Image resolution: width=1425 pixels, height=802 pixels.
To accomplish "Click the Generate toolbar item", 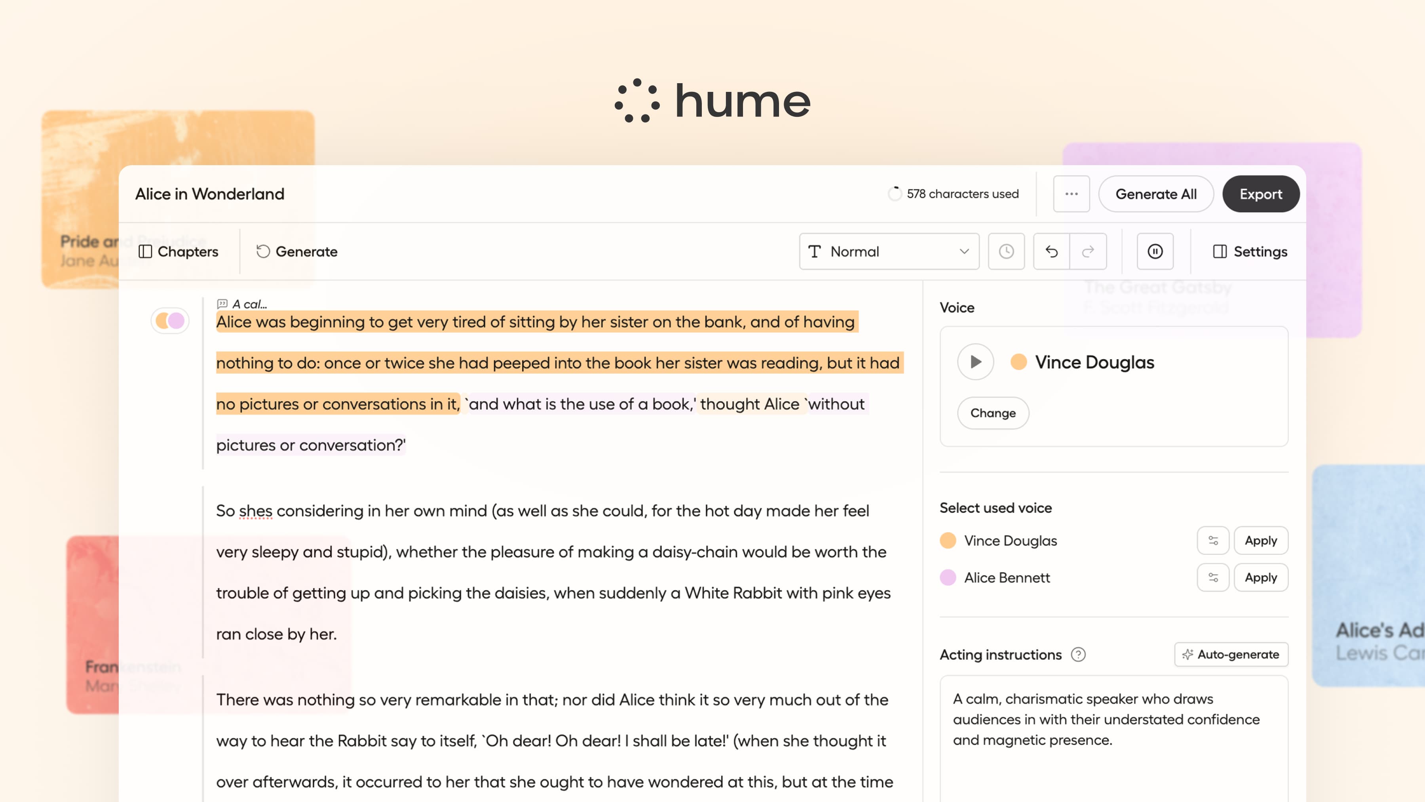I will tap(296, 251).
